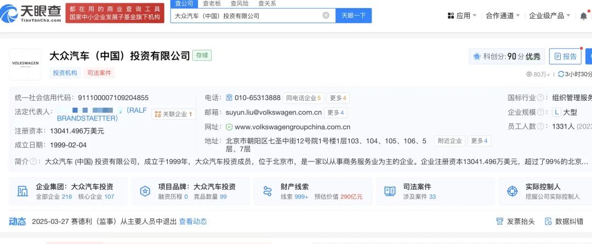The width and height of the screenshot is (592, 244).
Task: Click the credit code 911100007109204855
Action: pos(113,98)
